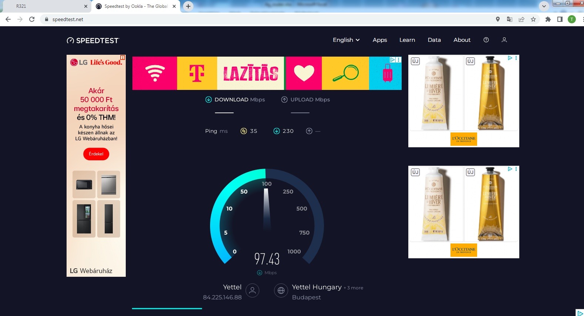This screenshot has width=584, height=316.
Task: Toggle the browser side panel icon
Action: (x=560, y=19)
